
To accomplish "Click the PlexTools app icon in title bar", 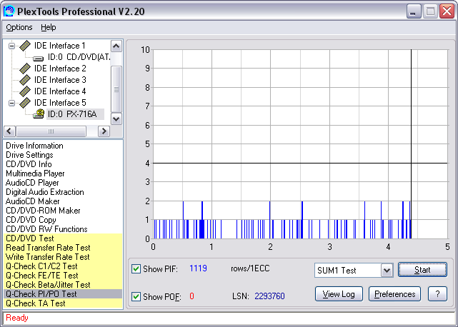I will coord(9,11).
